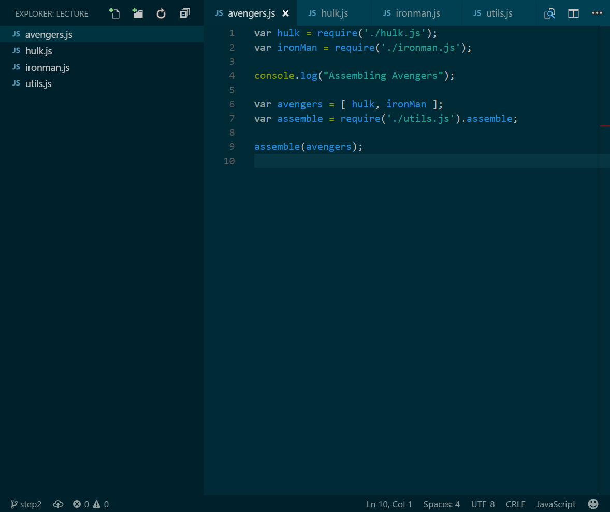The height and width of the screenshot is (512, 610).
Task: Click './utils.js' string on line 7
Action: pos(420,118)
